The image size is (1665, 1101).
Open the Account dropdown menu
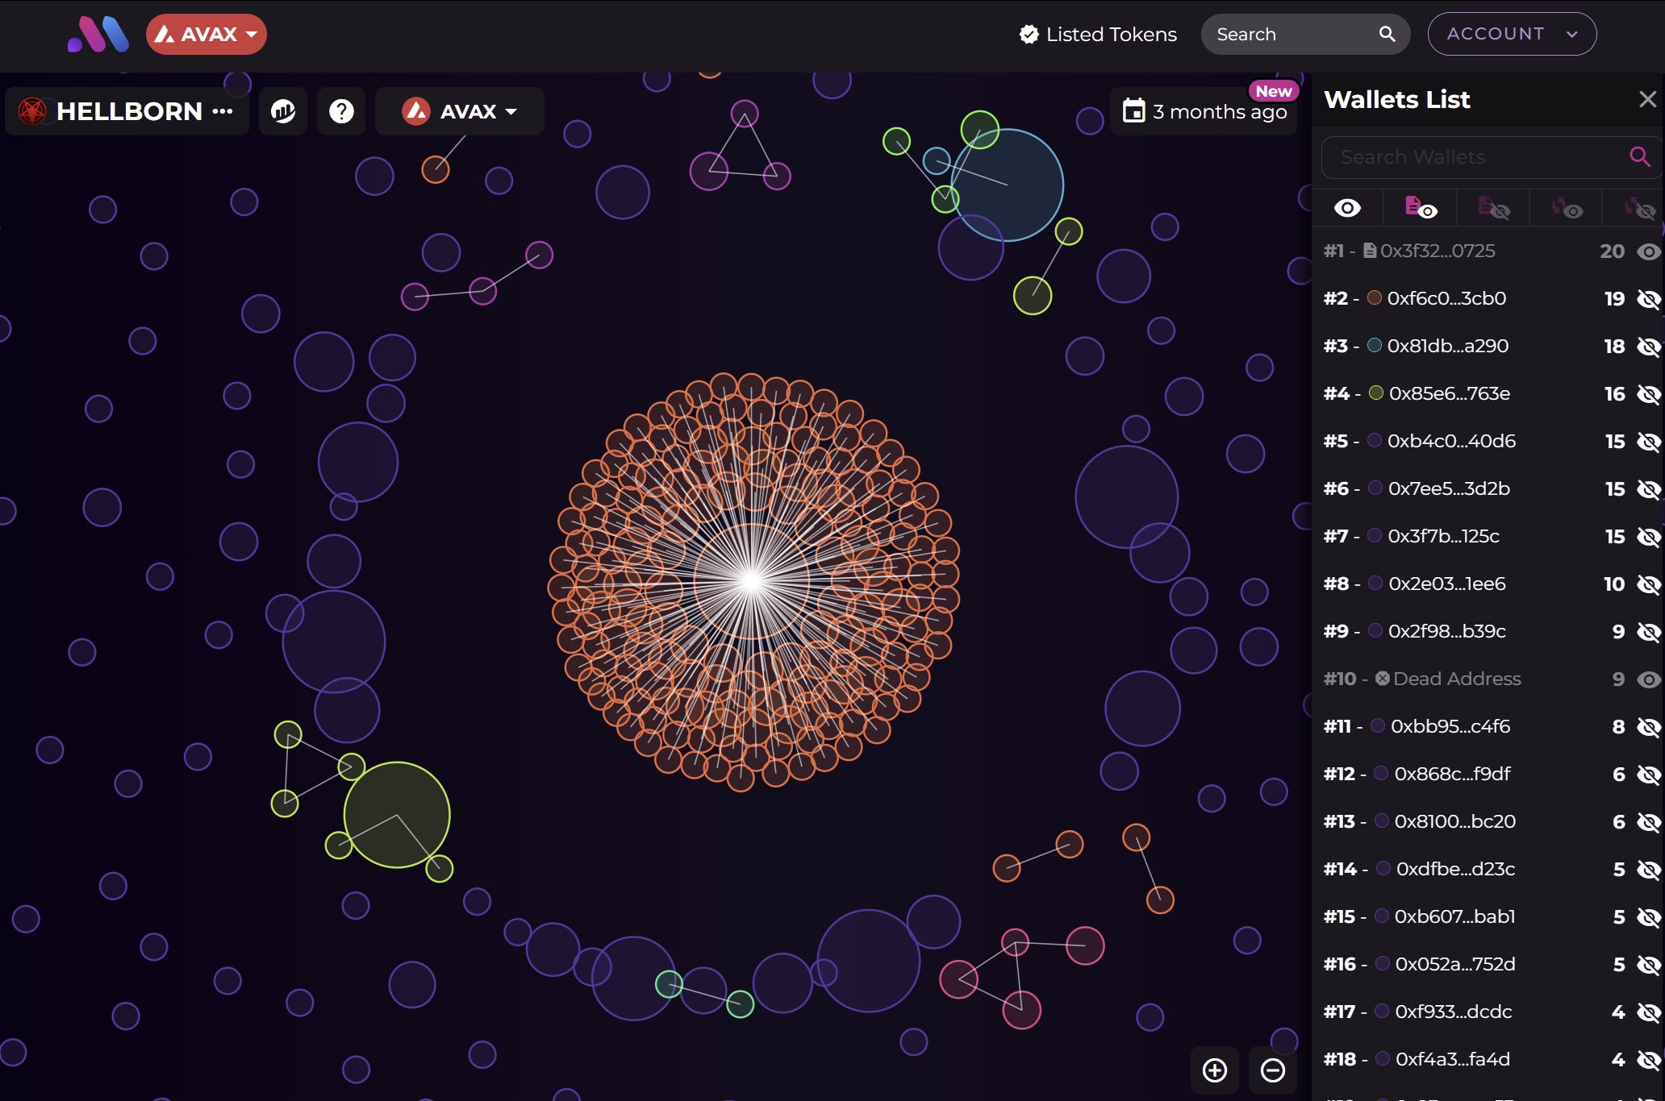coord(1510,34)
